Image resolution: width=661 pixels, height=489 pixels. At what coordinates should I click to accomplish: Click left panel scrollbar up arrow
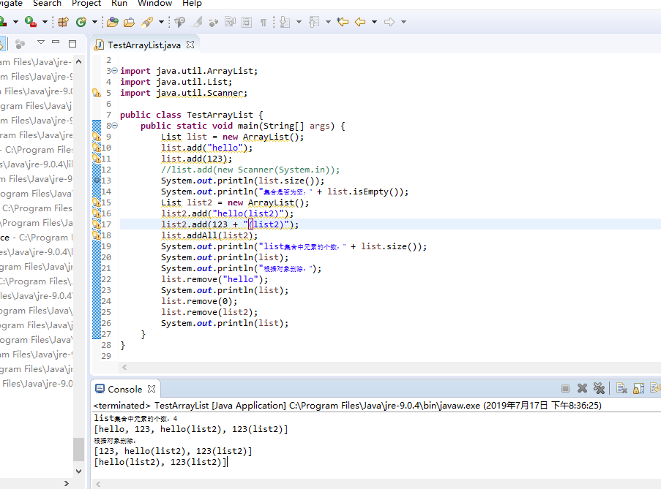[78, 62]
